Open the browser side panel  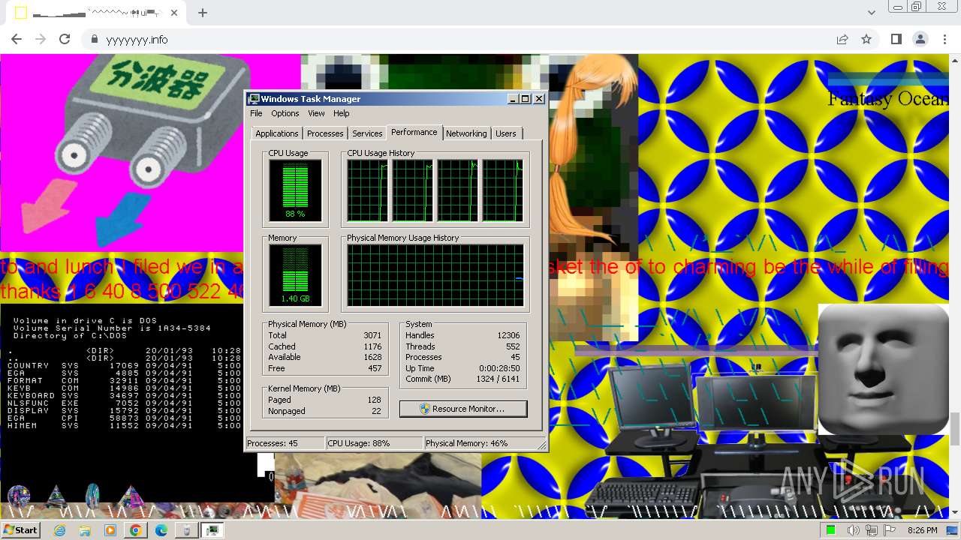[896, 40]
